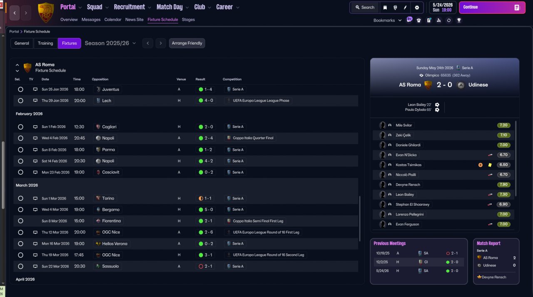The image size is (533, 297).
Task: Open the Squad dropdown menu
Action: click(x=98, y=7)
